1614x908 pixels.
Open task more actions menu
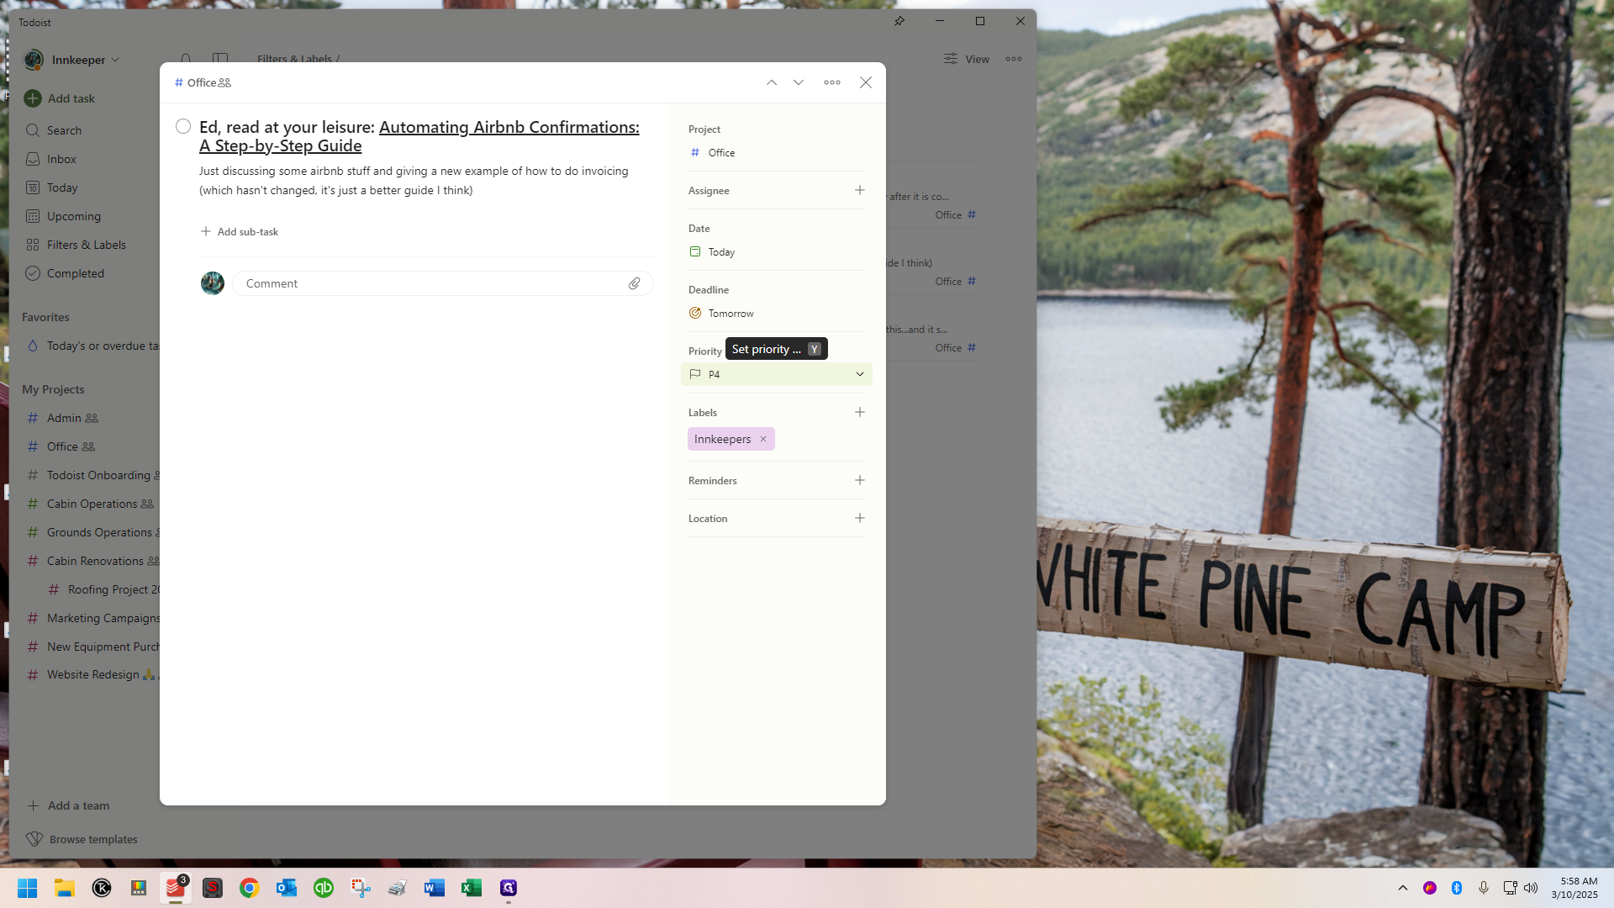832,82
